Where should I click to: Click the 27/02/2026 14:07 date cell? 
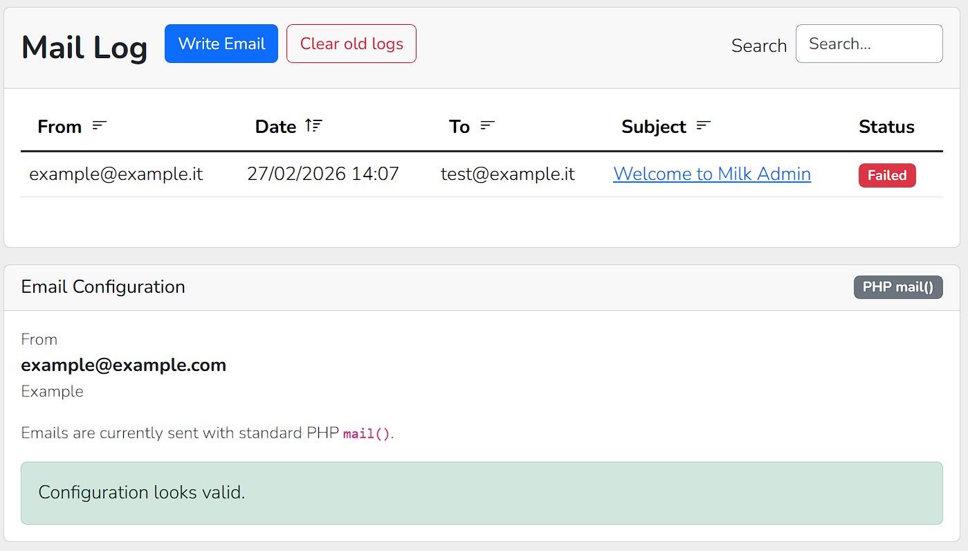323,174
